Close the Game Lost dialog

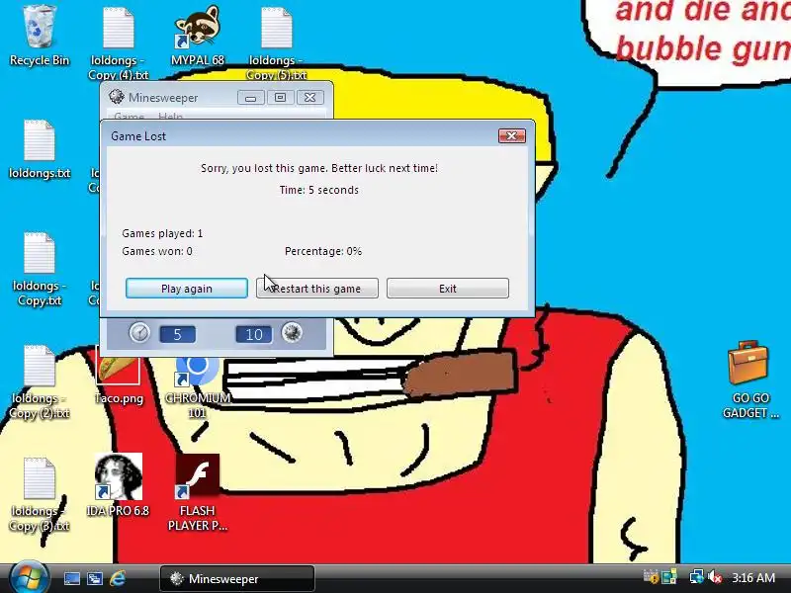click(x=512, y=135)
